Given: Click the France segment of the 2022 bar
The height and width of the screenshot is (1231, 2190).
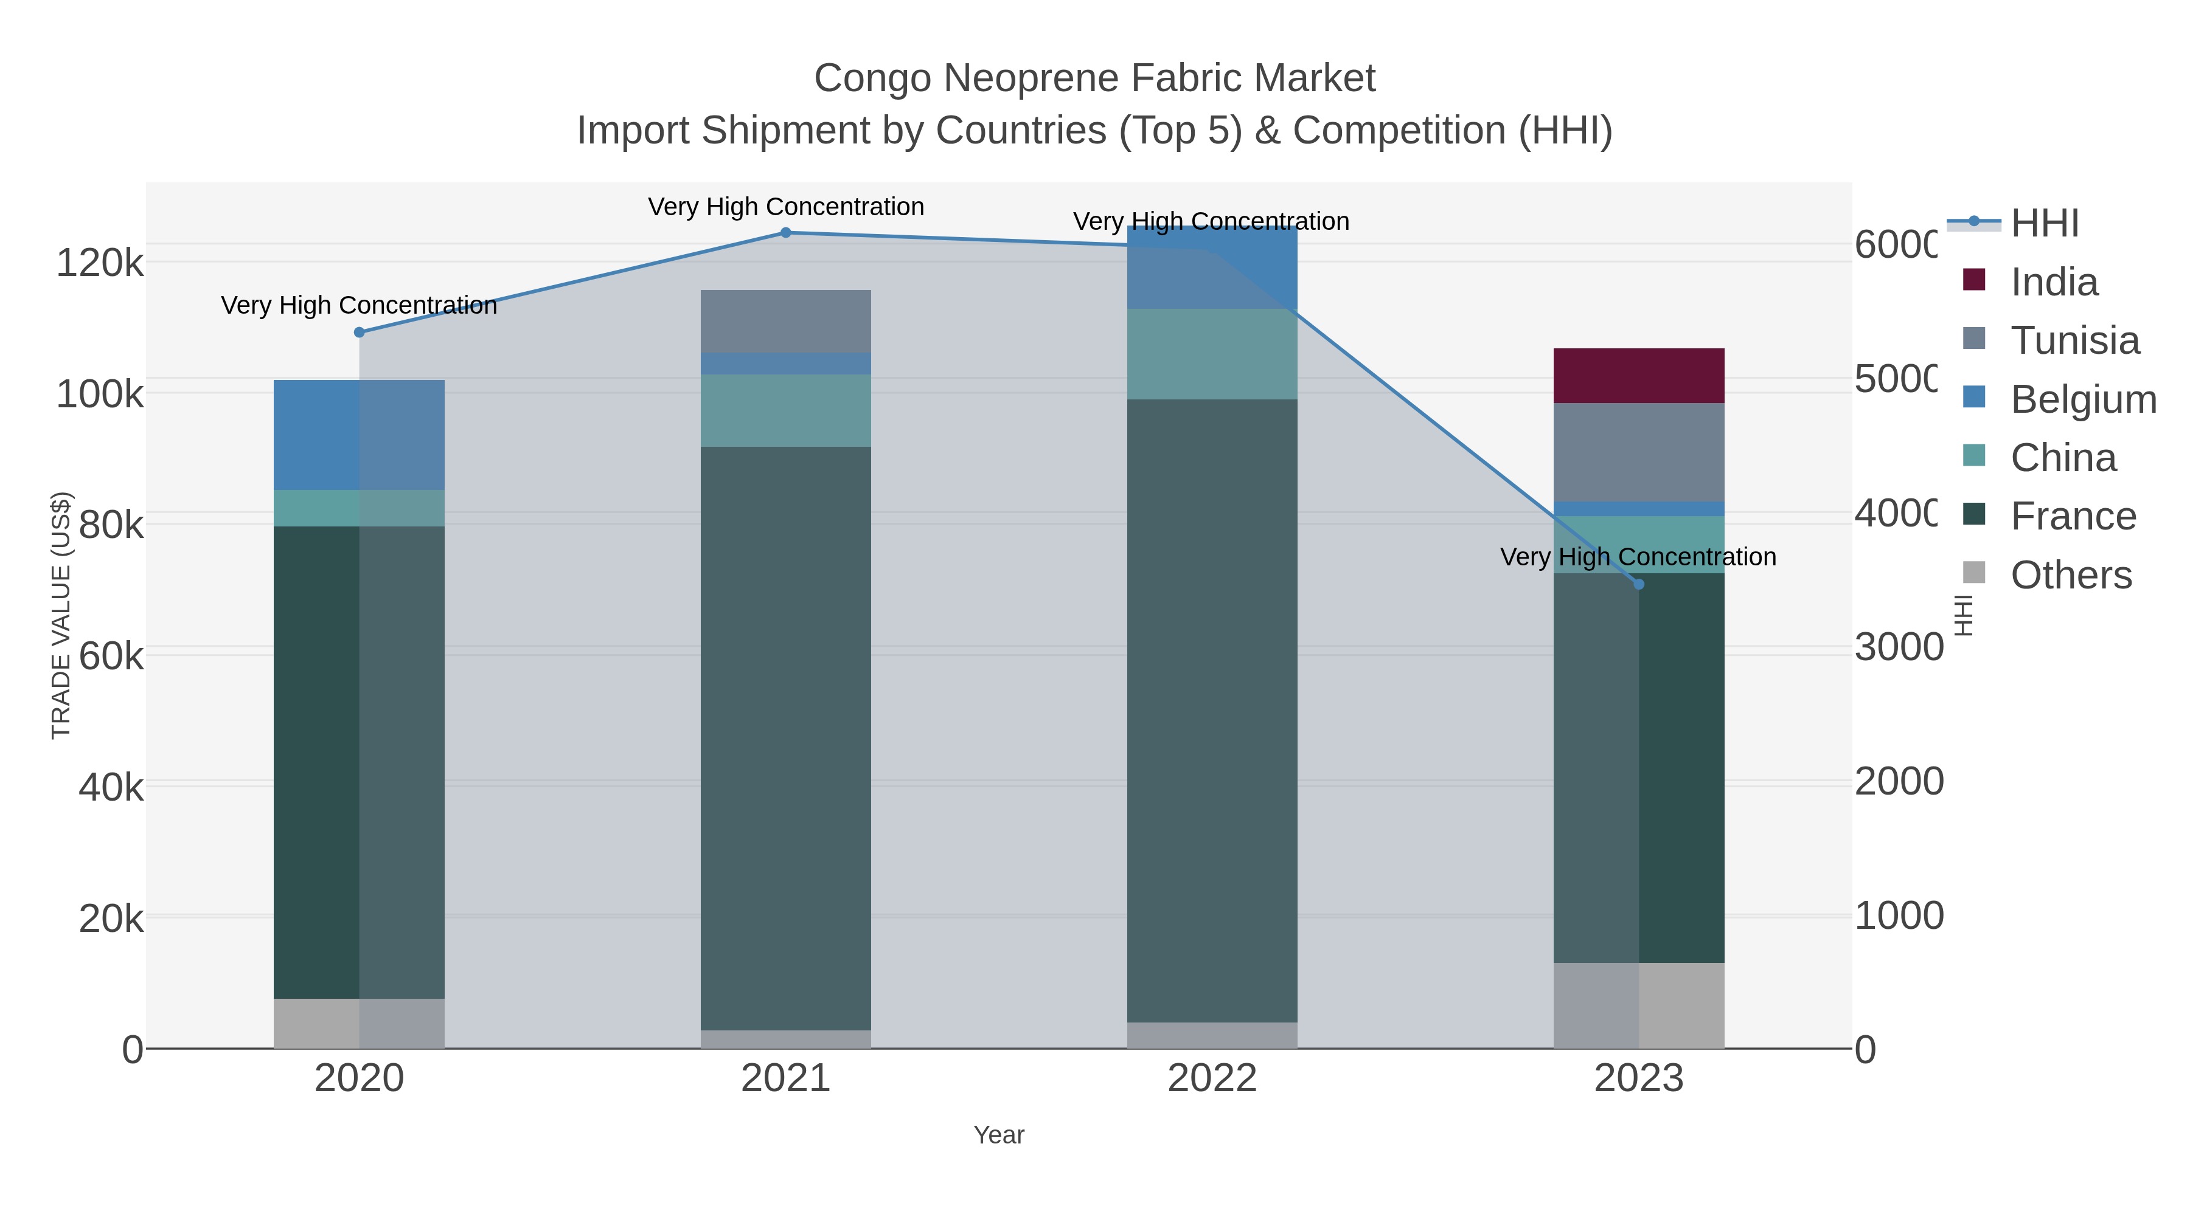Looking at the screenshot, I should [x=1212, y=711].
